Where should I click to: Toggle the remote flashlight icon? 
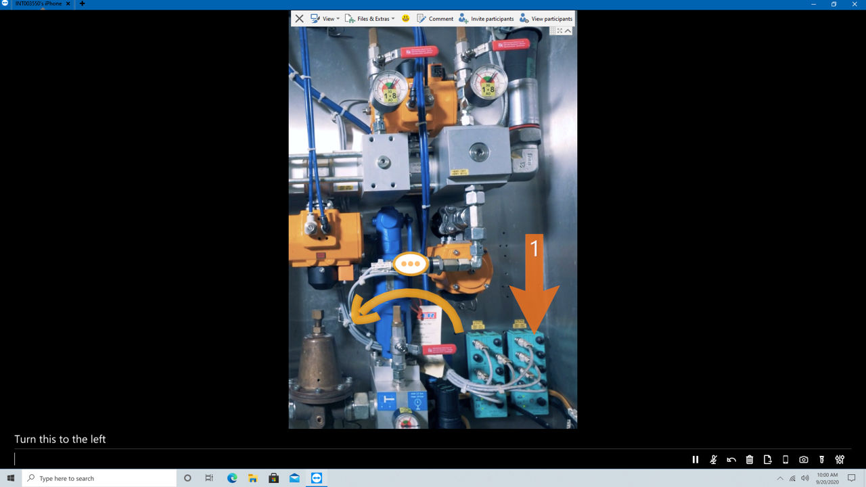822,459
